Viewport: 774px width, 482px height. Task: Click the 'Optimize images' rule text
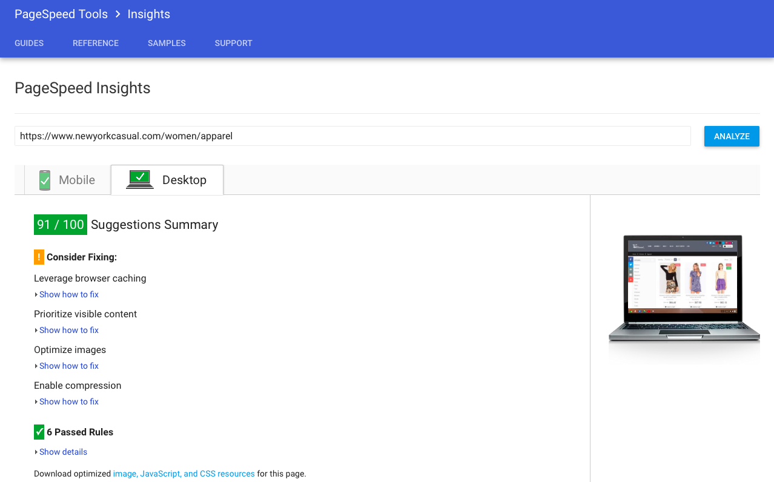(x=70, y=350)
